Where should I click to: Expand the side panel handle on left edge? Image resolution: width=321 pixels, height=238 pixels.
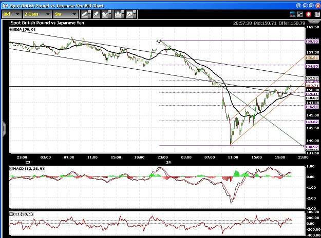4,129
